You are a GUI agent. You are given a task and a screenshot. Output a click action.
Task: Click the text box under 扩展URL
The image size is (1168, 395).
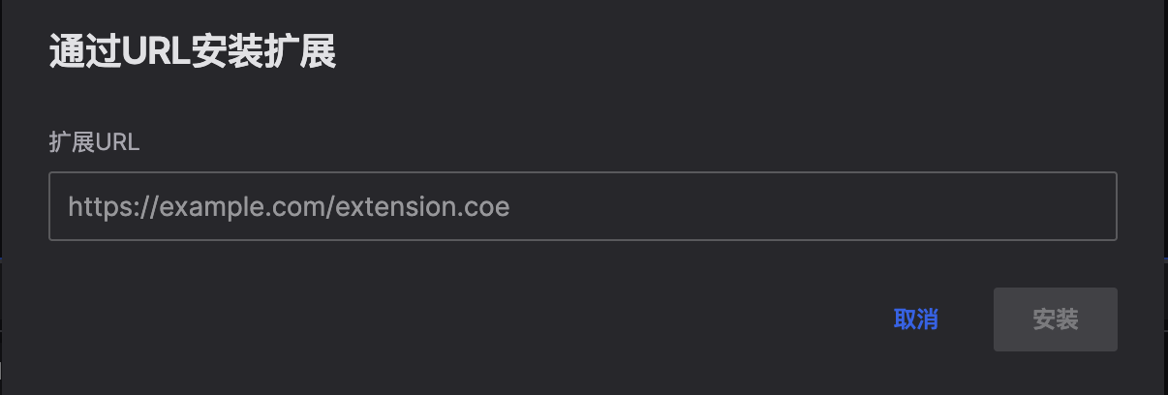582,206
